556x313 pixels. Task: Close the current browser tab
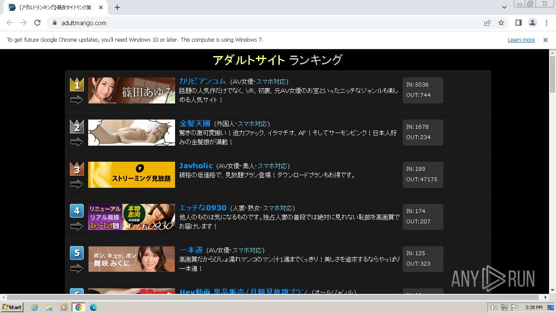(x=101, y=7)
